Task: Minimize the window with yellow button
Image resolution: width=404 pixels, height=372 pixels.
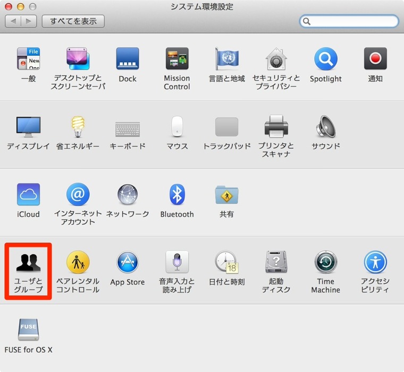Action: (21, 7)
